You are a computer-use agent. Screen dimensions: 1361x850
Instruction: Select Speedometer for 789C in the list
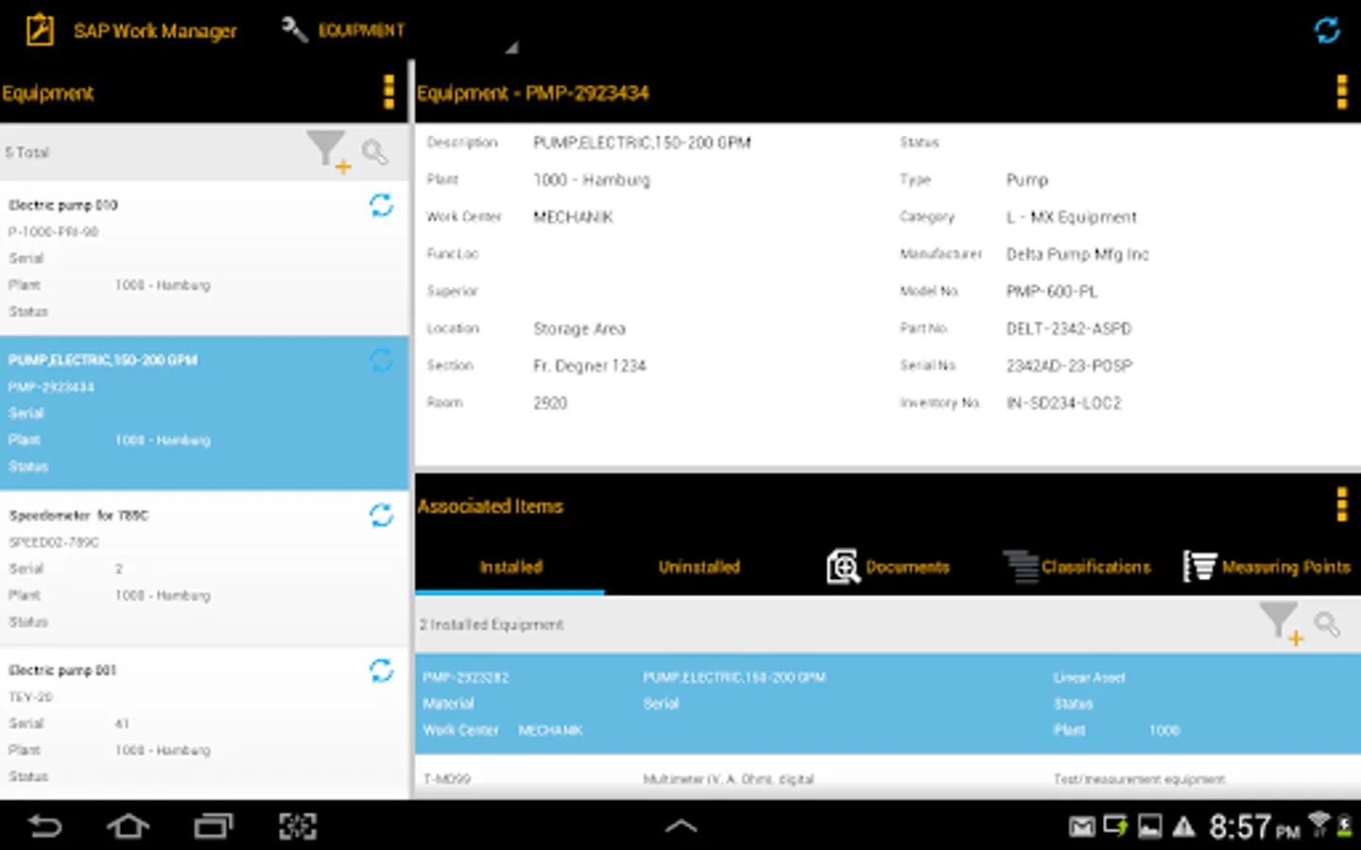point(204,569)
